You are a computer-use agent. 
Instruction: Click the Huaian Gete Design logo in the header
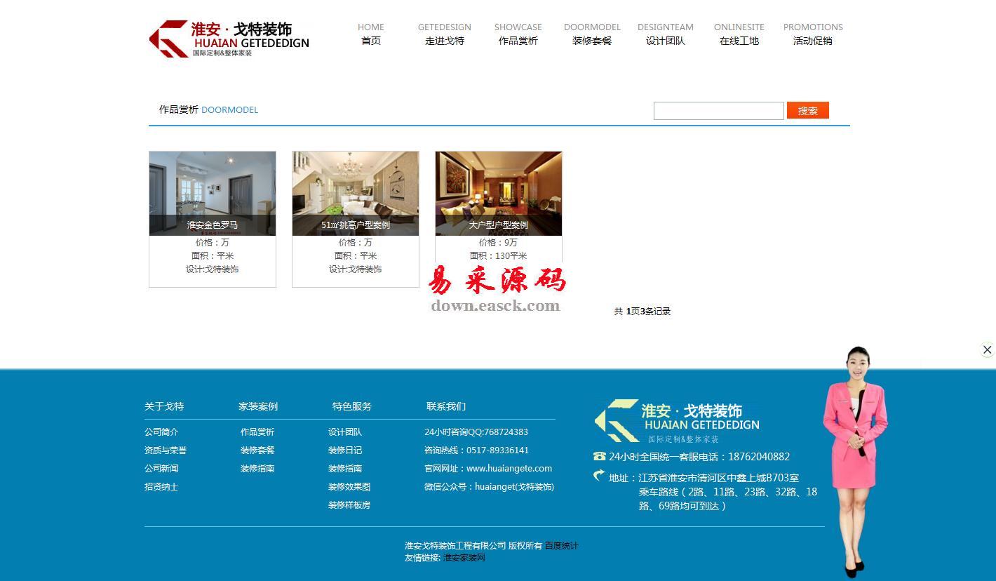pos(229,39)
